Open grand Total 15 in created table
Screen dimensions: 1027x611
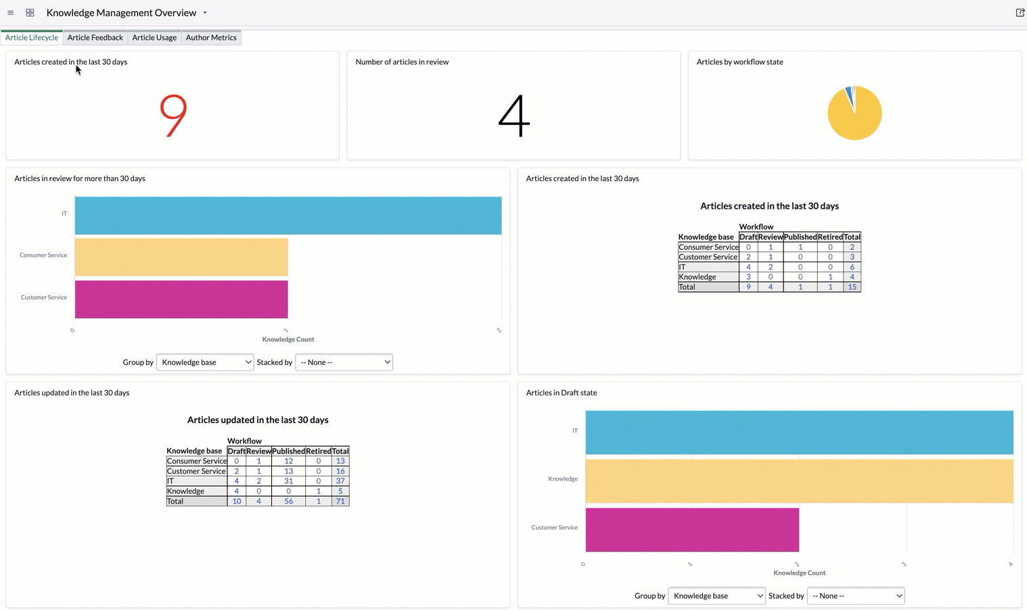pyautogui.click(x=852, y=287)
